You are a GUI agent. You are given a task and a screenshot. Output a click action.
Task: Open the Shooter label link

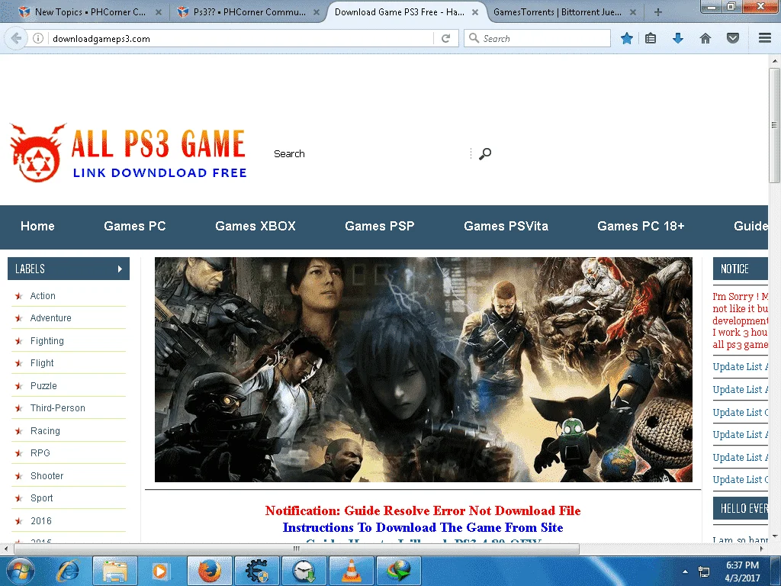pyautogui.click(x=47, y=476)
